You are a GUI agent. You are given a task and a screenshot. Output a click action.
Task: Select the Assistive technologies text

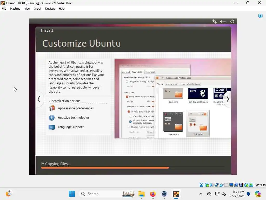(x=74, y=117)
